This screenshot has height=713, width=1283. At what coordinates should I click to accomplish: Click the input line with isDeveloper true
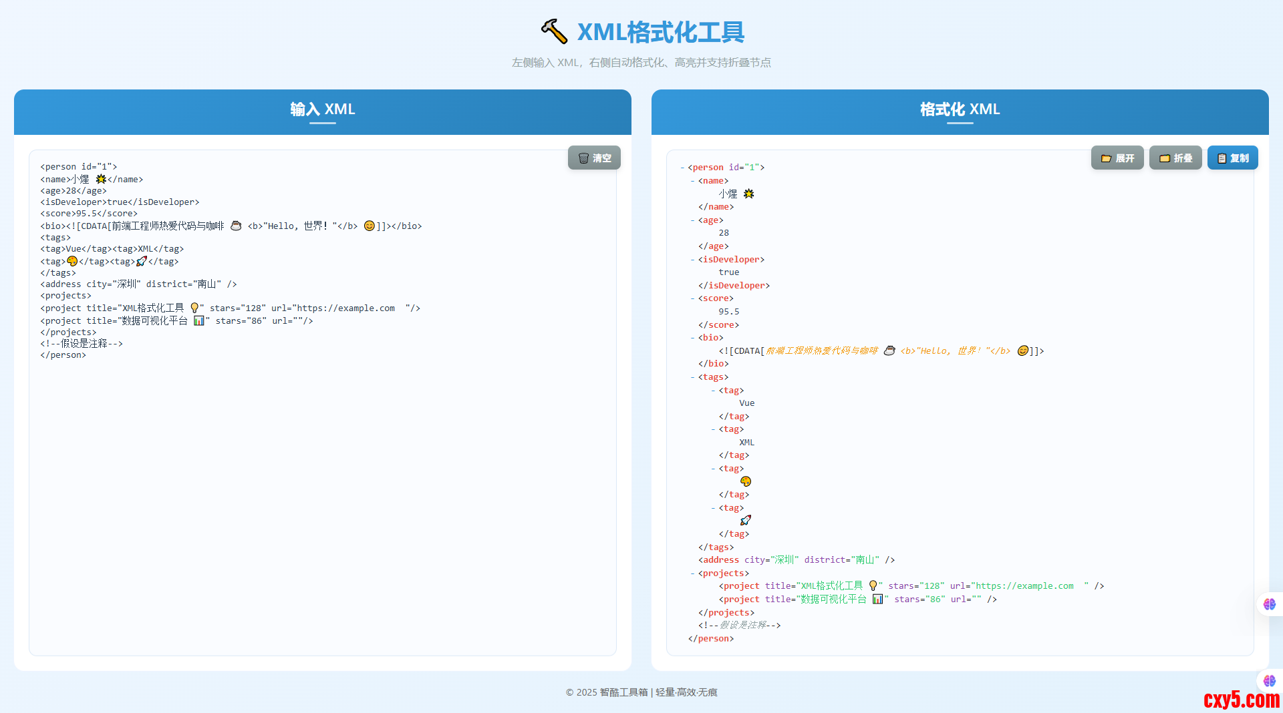click(x=120, y=202)
